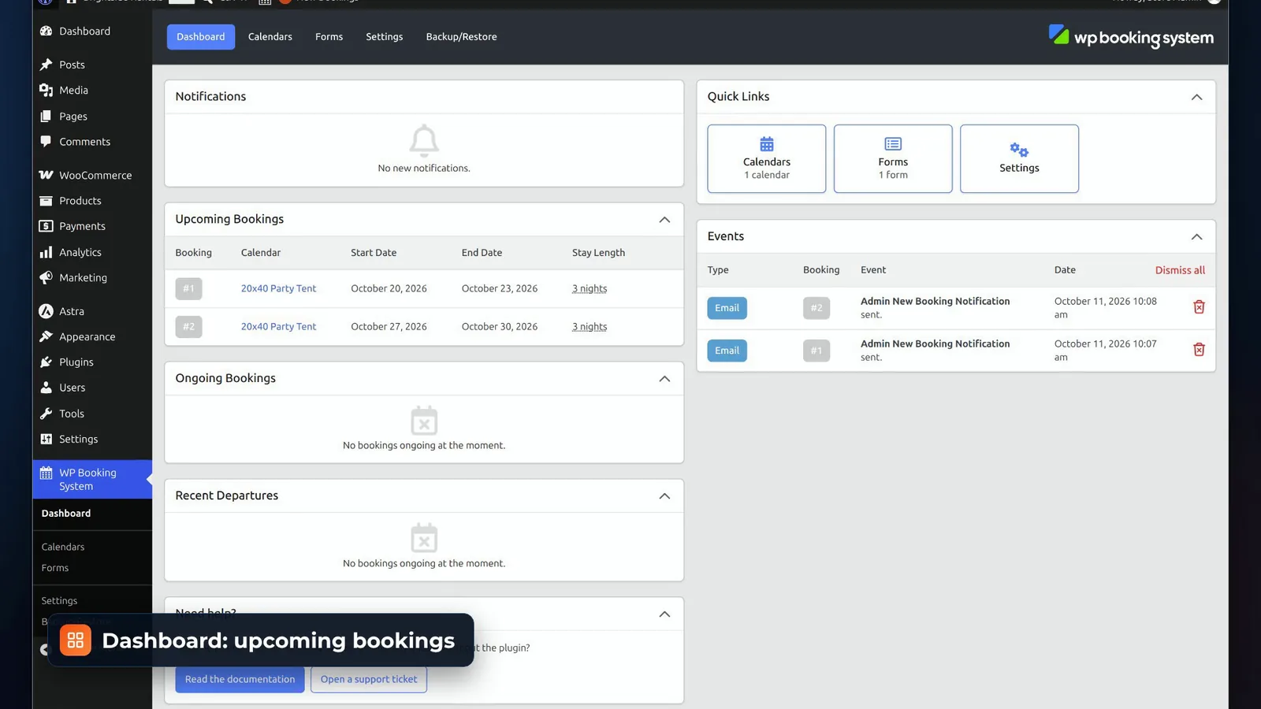Click Open a support ticket button
This screenshot has width=1261, height=709.
click(369, 679)
